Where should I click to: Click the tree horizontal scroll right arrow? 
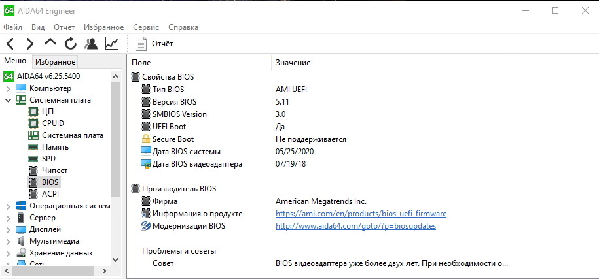point(105,271)
